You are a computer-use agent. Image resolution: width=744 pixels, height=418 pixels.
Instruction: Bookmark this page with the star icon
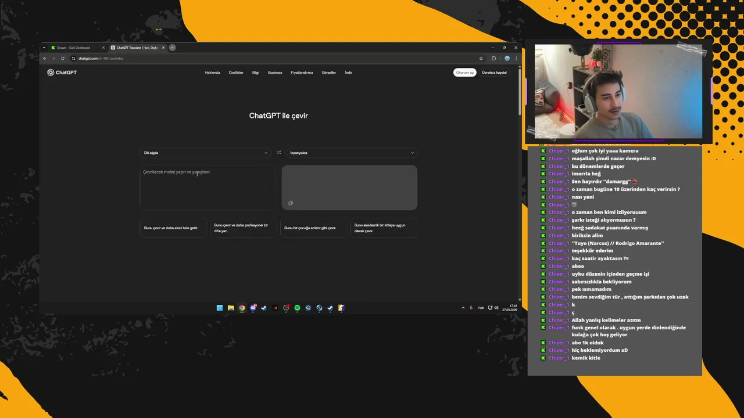481,58
